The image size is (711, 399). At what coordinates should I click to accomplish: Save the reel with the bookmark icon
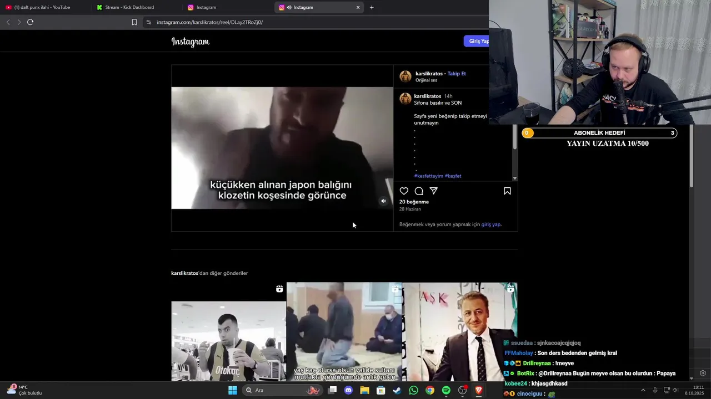pos(507,191)
